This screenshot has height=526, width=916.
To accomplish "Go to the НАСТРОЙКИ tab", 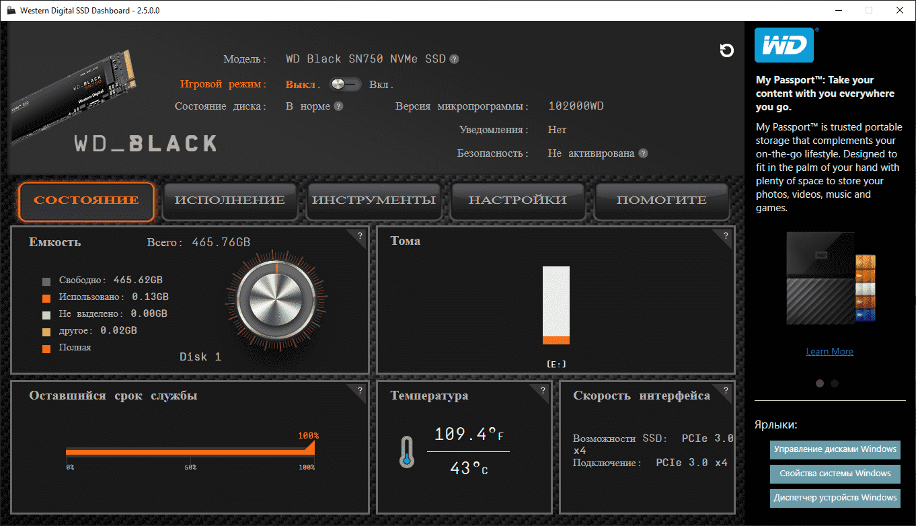I will 517,200.
